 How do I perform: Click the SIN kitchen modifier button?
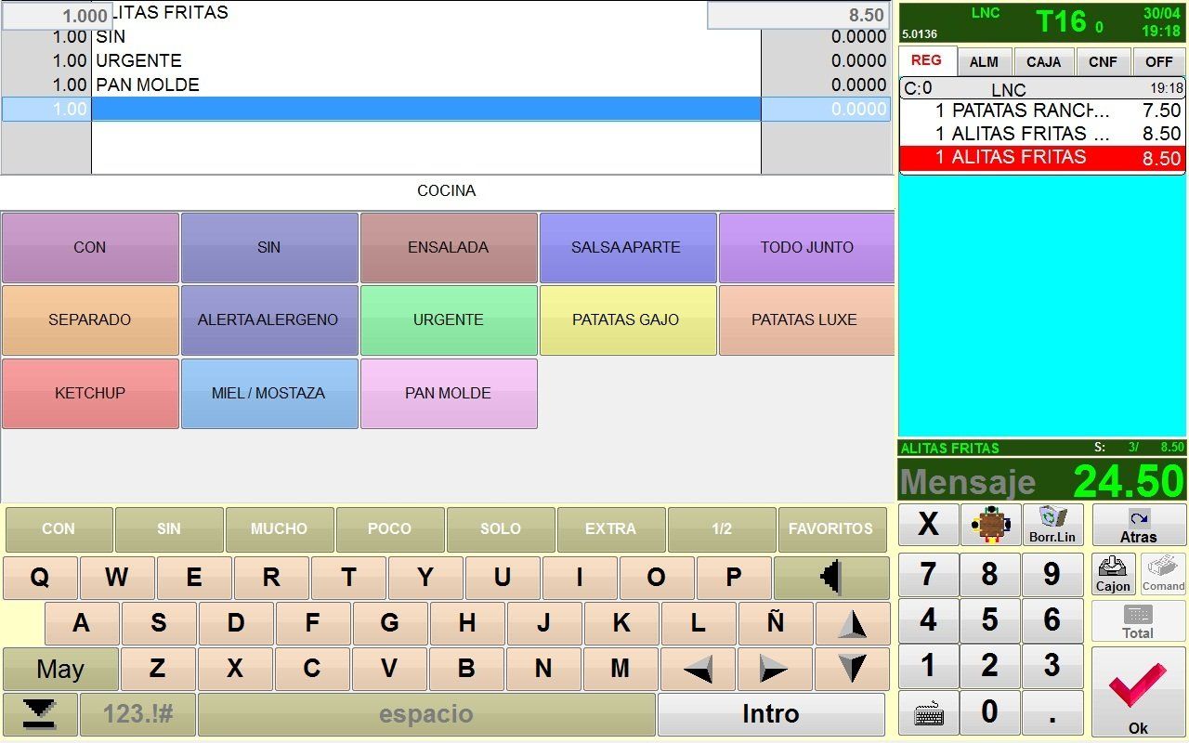(x=269, y=247)
